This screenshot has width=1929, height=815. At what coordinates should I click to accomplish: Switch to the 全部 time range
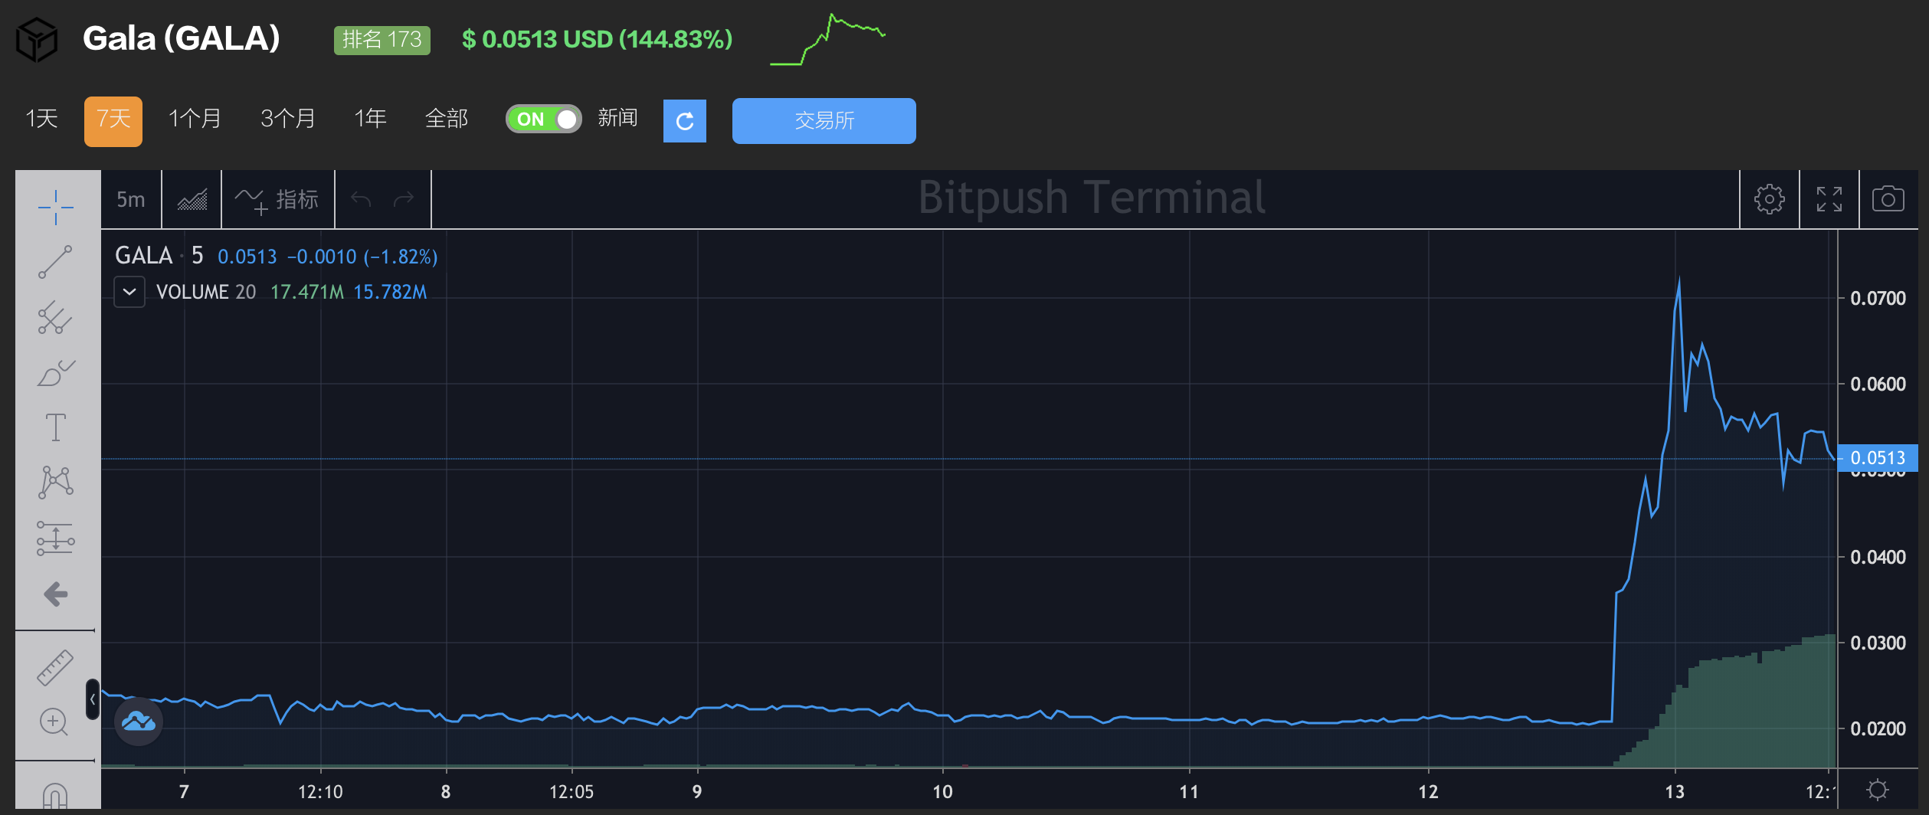click(x=446, y=119)
